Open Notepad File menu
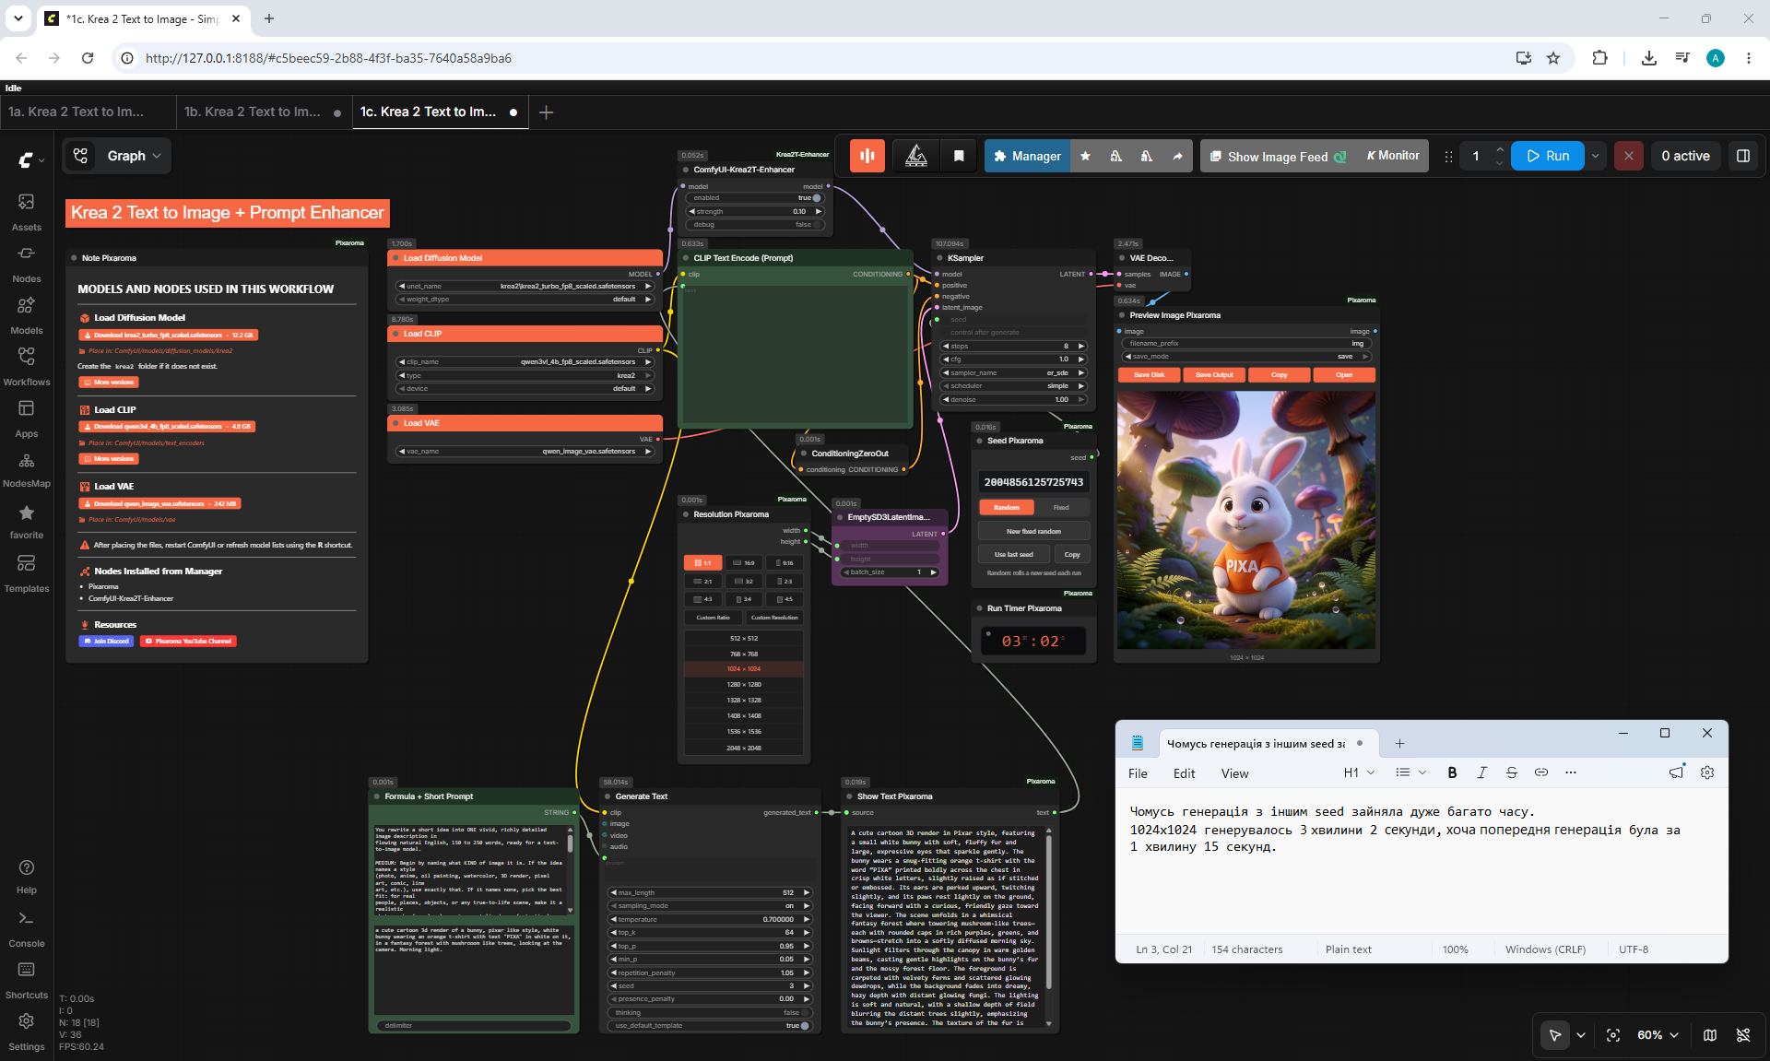Screen dimensions: 1770x1061 [x=1138, y=773]
